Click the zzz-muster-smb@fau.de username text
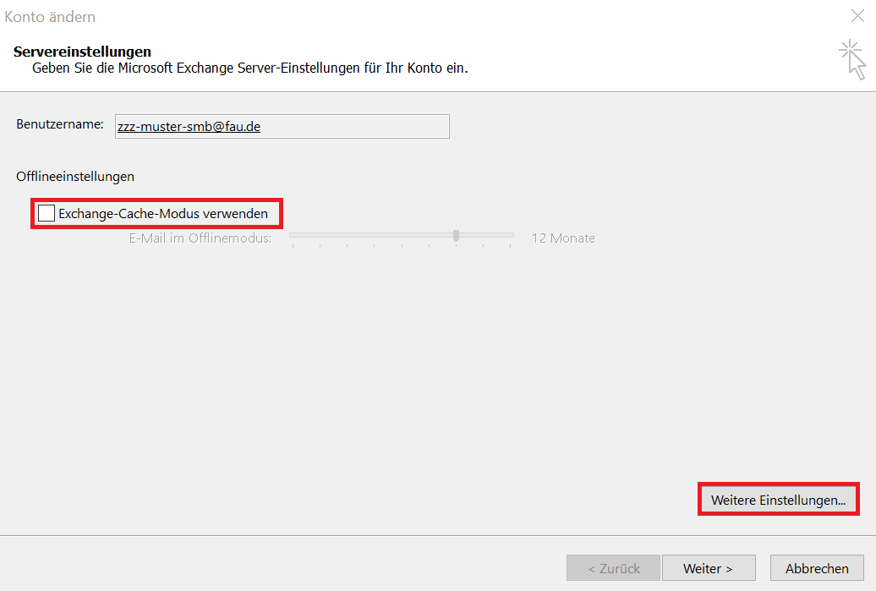The height and width of the screenshot is (591, 876). pos(189,126)
